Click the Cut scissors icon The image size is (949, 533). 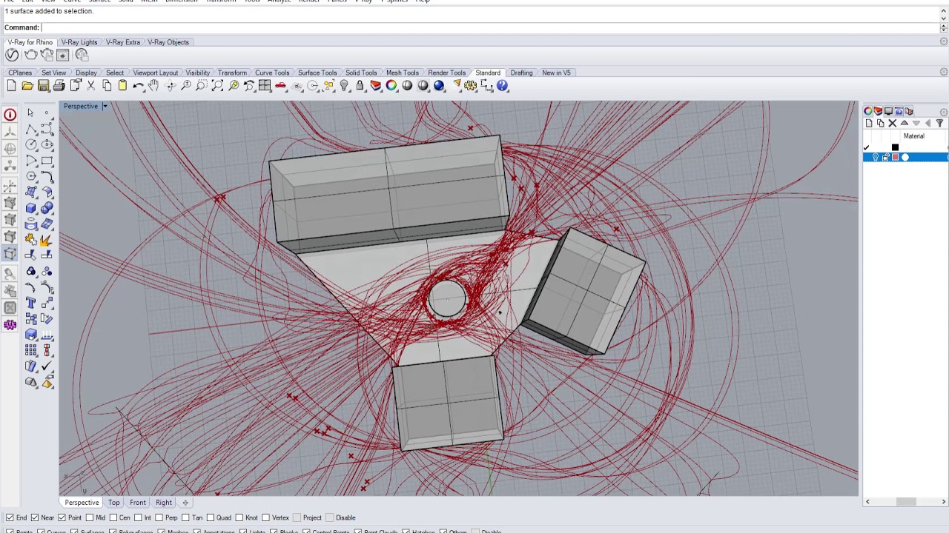(x=91, y=87)
